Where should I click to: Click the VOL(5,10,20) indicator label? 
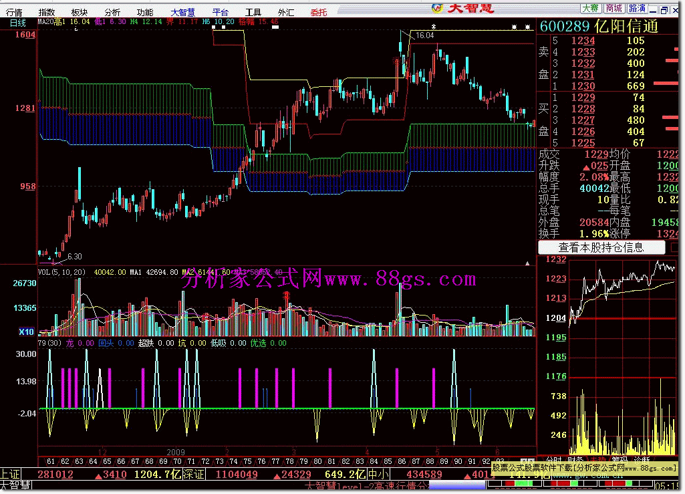[x=61, y=272]
